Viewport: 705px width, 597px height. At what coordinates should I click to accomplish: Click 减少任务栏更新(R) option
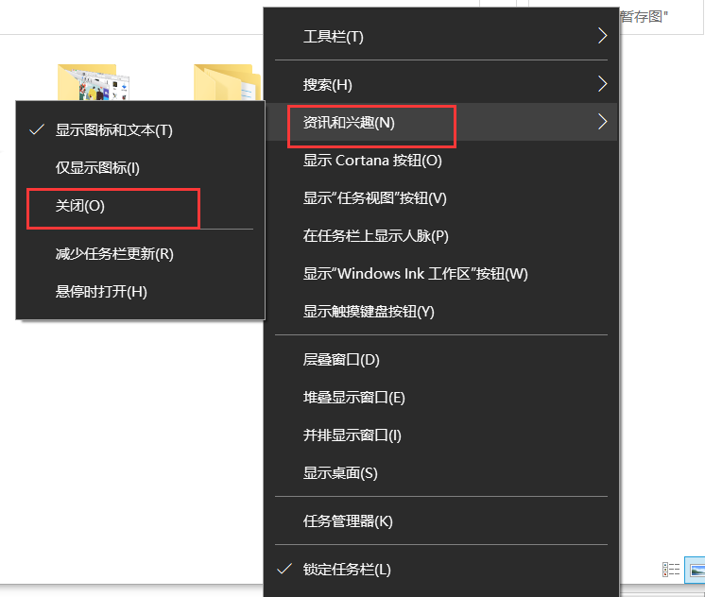point(114,254)
